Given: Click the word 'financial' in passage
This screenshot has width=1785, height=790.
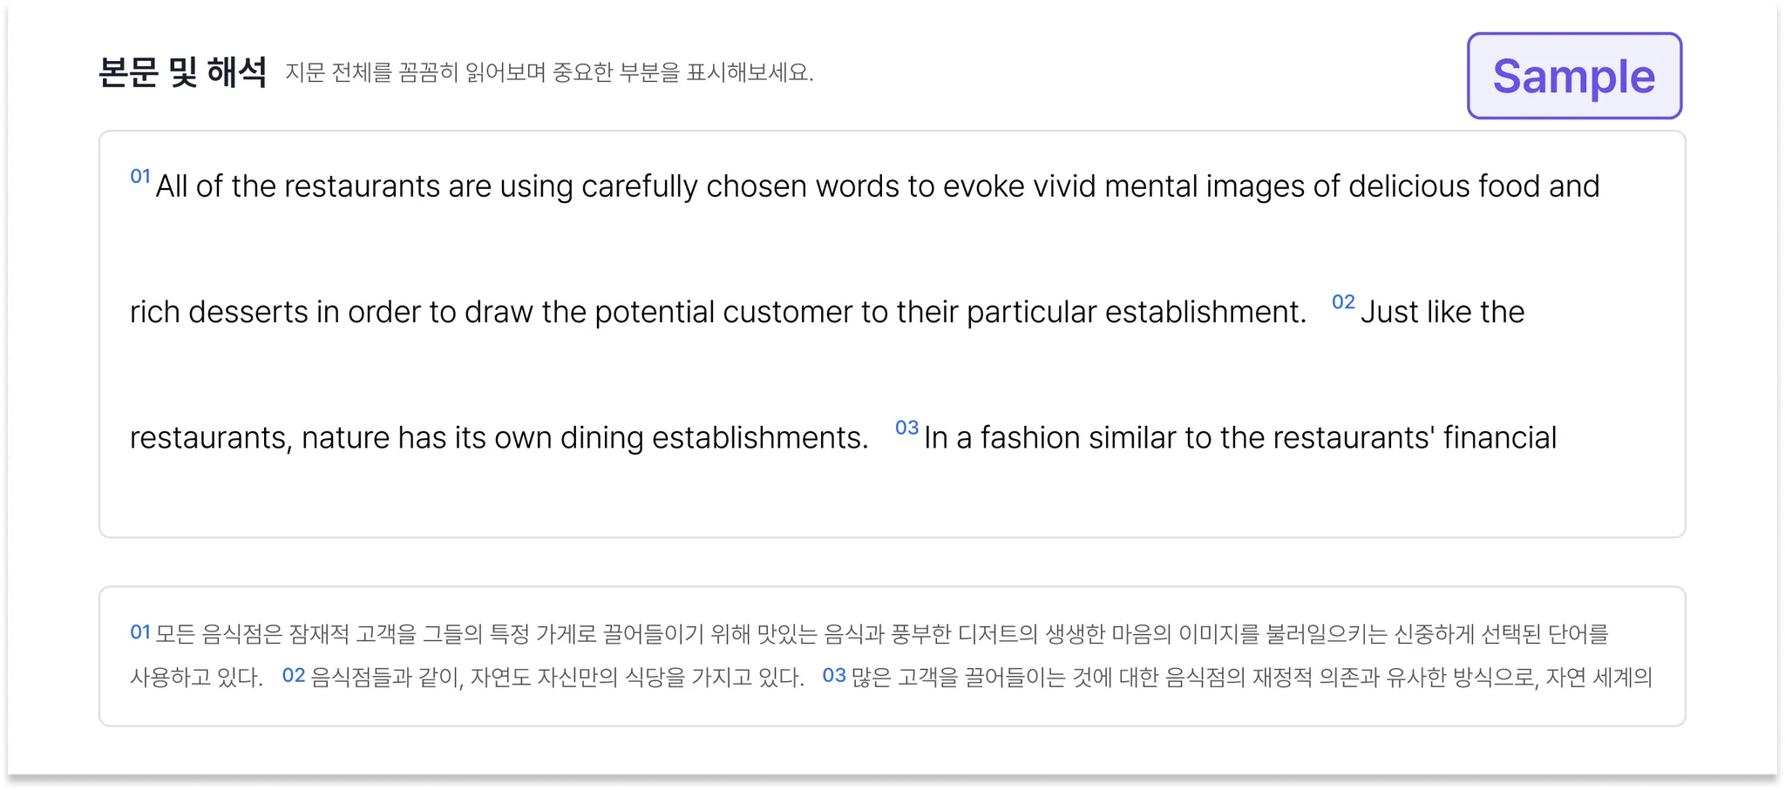Looking at the screenshot, I should [1500, 437].
